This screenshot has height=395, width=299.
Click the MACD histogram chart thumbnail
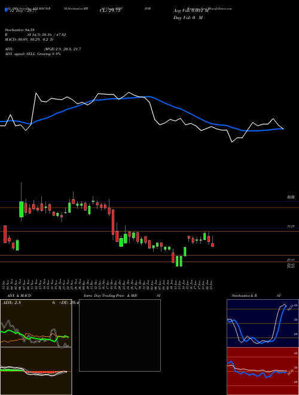[36, 371]
